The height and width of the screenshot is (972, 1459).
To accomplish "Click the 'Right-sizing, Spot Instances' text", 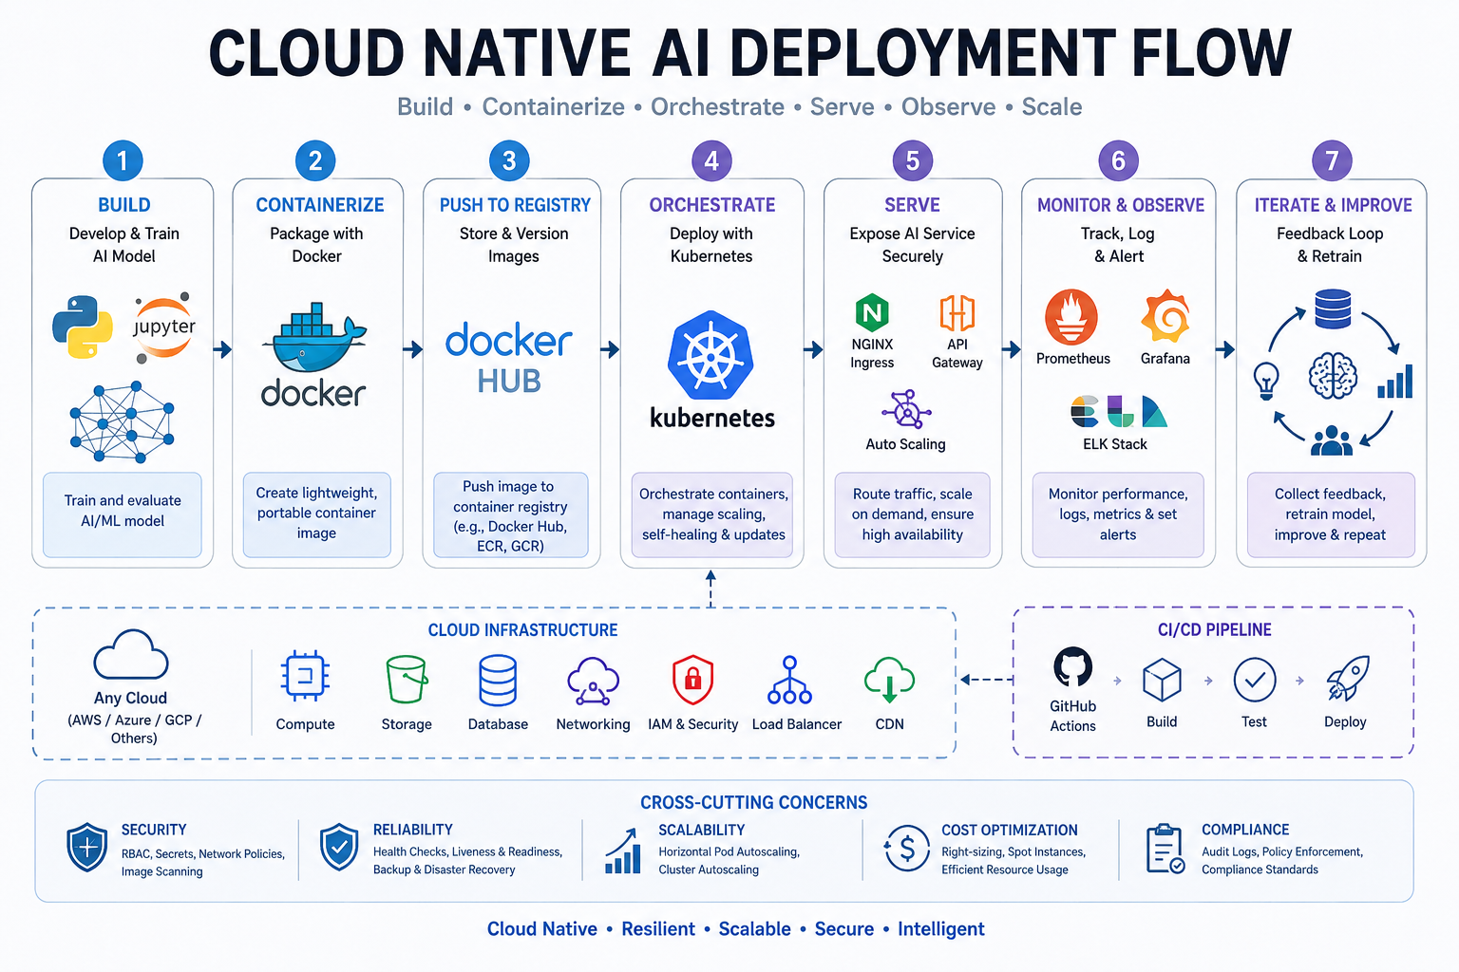I will click(x=1014, y=852).
